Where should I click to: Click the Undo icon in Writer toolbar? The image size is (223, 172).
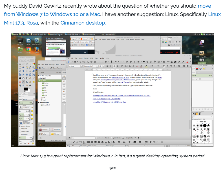click(116, 62)
